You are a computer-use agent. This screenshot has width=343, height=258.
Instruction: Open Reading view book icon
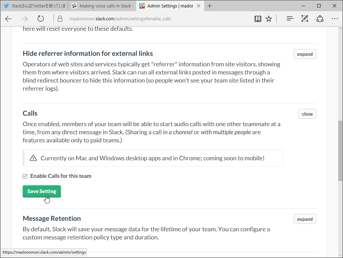pos(258,19)
